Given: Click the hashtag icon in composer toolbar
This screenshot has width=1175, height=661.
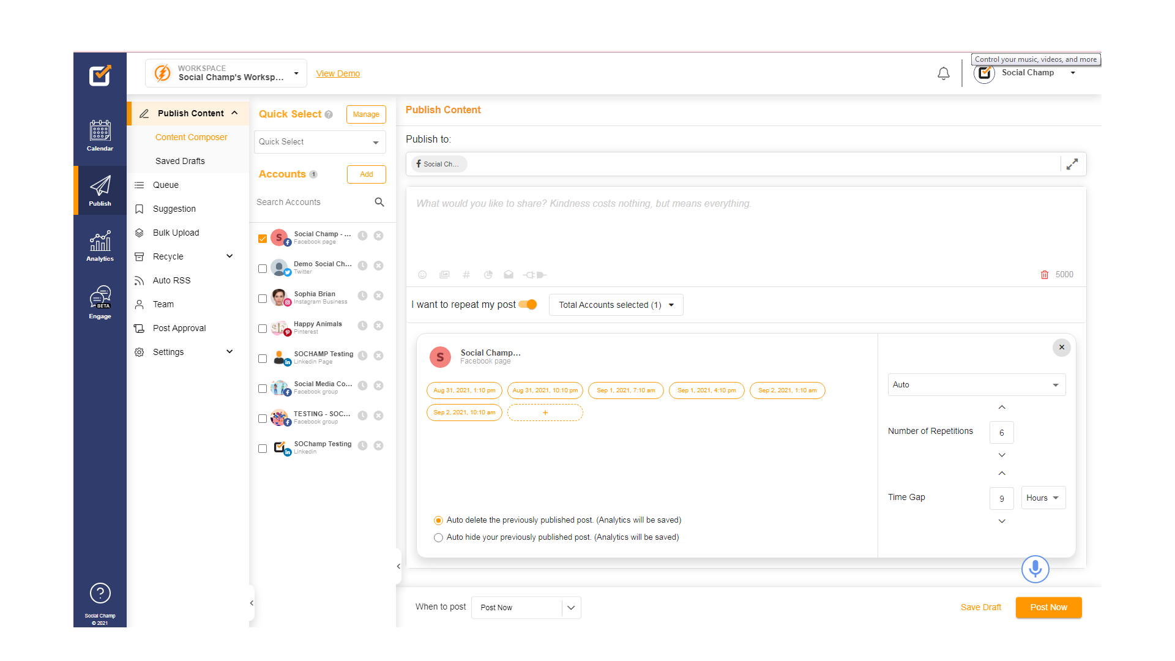Looking at the screenshot, I should pos(466,275).
